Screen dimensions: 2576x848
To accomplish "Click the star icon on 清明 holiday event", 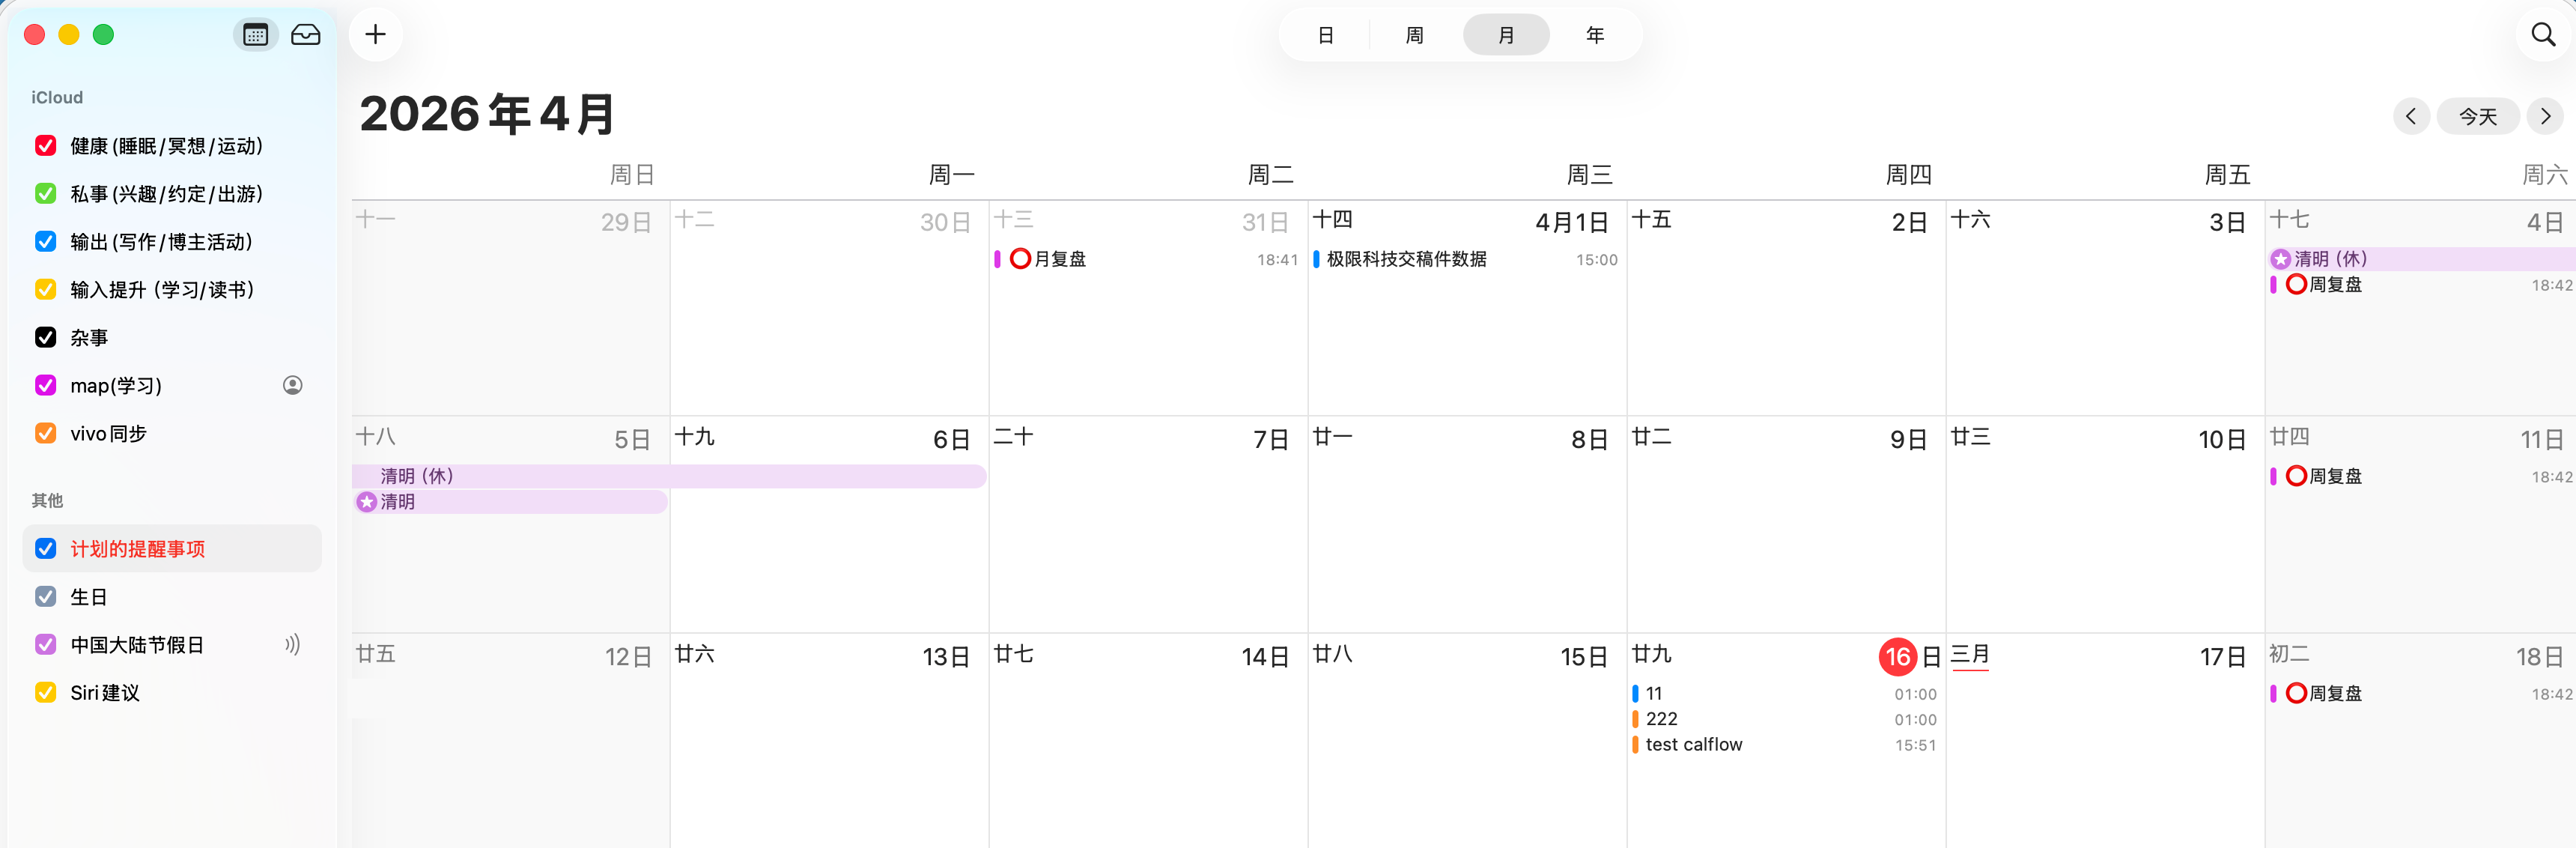I will point(367,502).
